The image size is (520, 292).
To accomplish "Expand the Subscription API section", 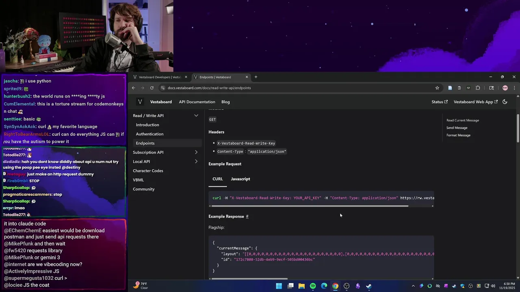I will (196, 152).
